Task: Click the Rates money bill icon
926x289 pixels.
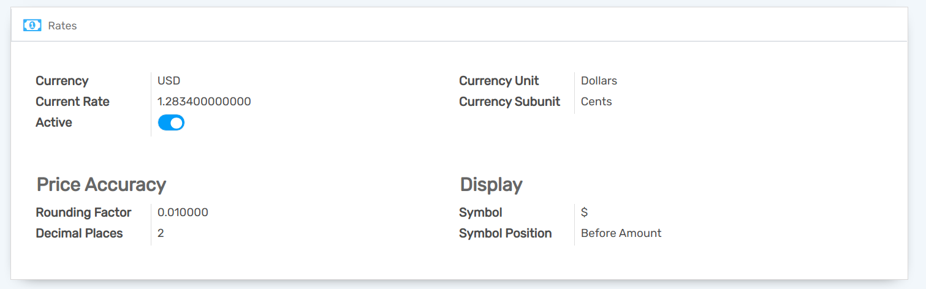Action: click(x=32, y=26)
